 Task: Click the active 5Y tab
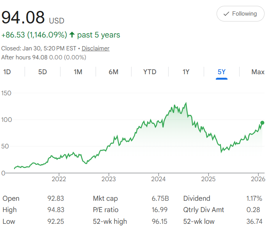[x=222, y=72]
